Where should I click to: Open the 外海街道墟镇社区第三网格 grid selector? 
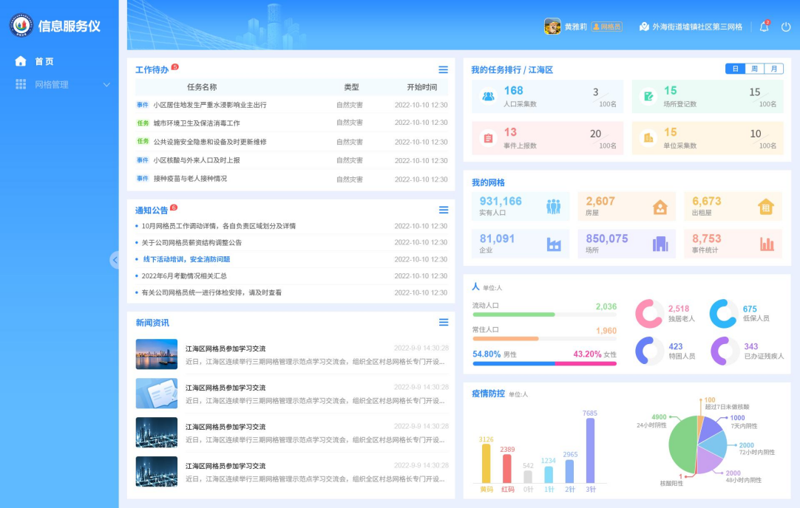point(691,27)
